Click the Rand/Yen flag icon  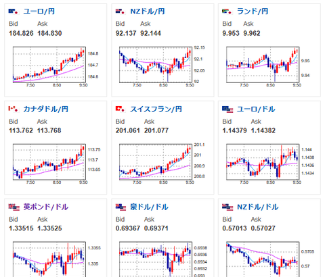click(x=227, y=11)
